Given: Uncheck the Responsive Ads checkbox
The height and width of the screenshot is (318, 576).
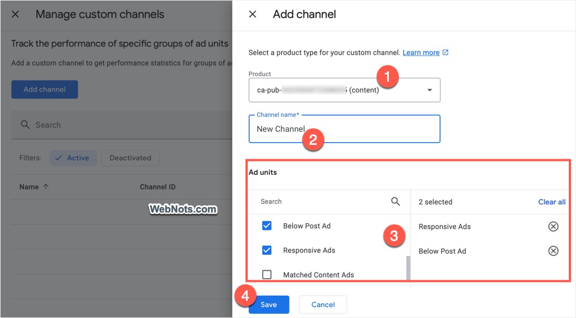Looking at the screenshot, I should [267, 250].
